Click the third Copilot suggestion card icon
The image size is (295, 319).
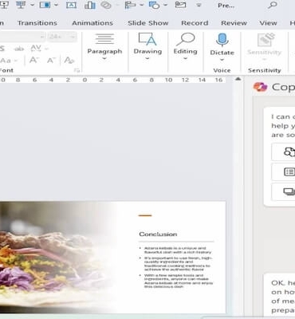289,191
